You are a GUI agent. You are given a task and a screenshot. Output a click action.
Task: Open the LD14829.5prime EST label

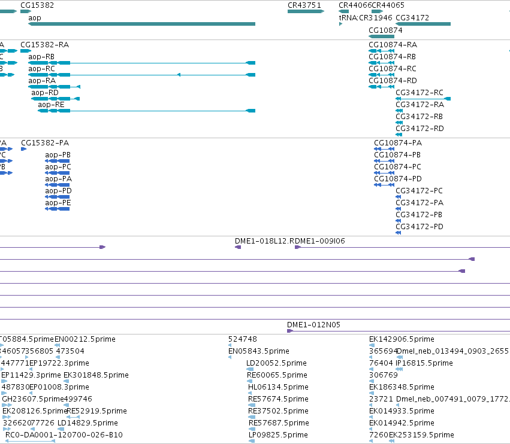pos(87,423)
